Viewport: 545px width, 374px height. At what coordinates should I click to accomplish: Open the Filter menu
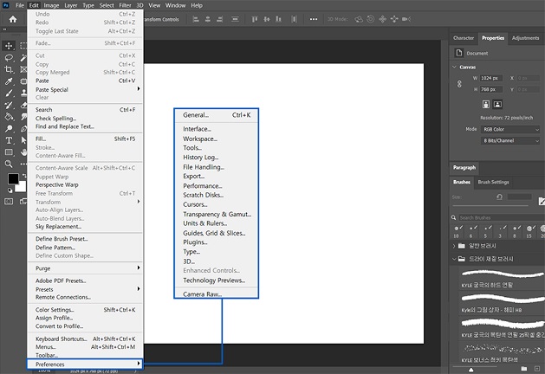tap(125, 5)
